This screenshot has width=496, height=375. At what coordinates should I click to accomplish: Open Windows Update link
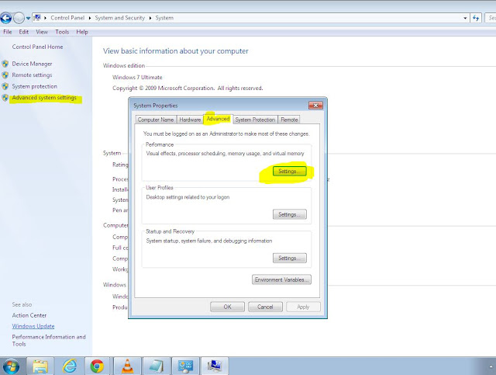click(33, 326)
